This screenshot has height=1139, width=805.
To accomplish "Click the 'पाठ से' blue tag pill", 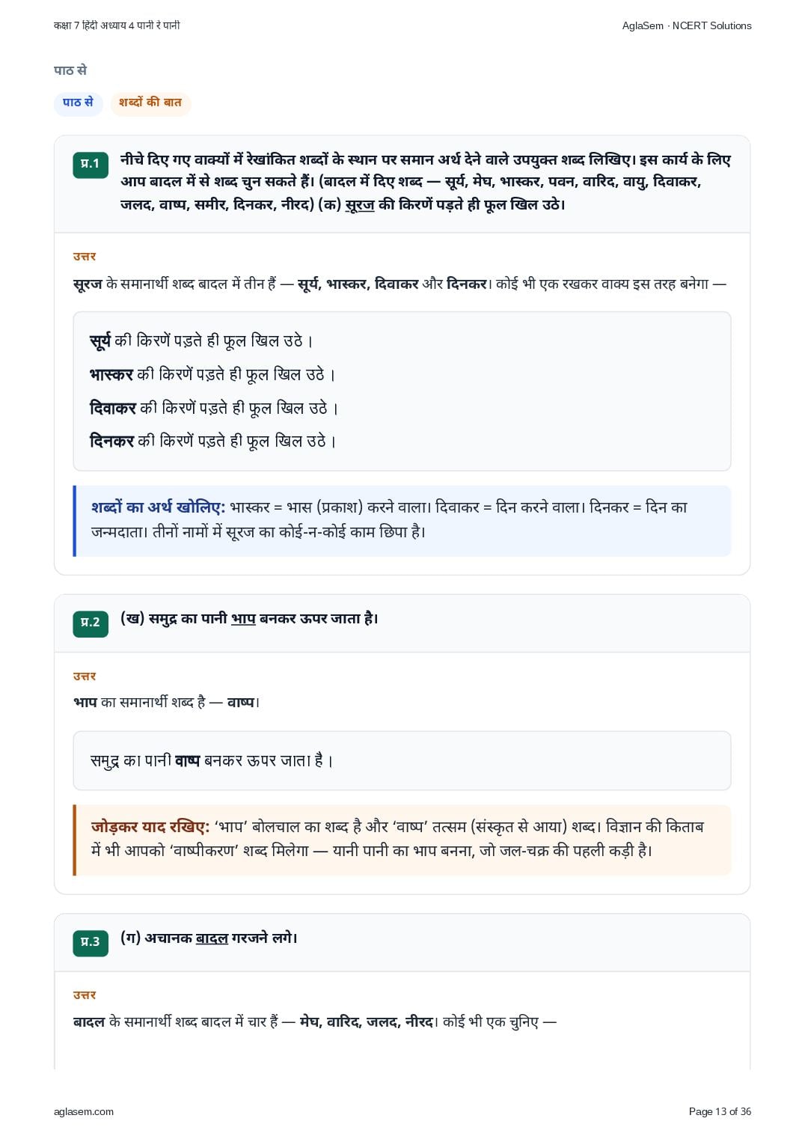I will coord(78,103).
